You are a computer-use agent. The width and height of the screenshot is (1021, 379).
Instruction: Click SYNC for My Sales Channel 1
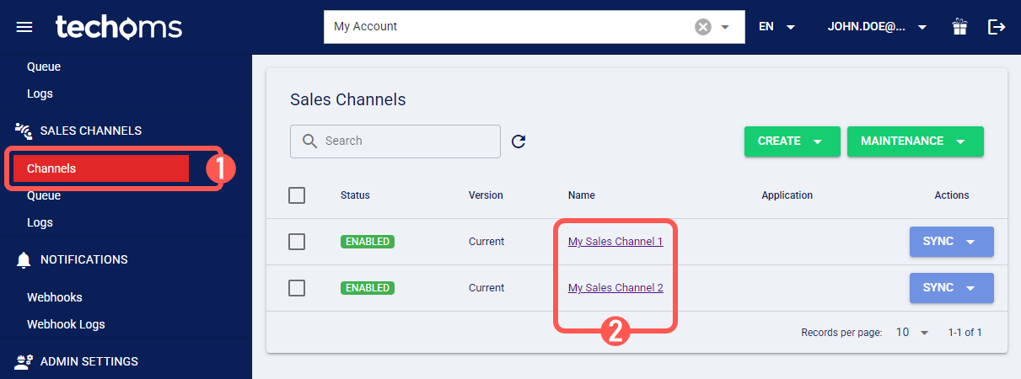tap(952, 242)
